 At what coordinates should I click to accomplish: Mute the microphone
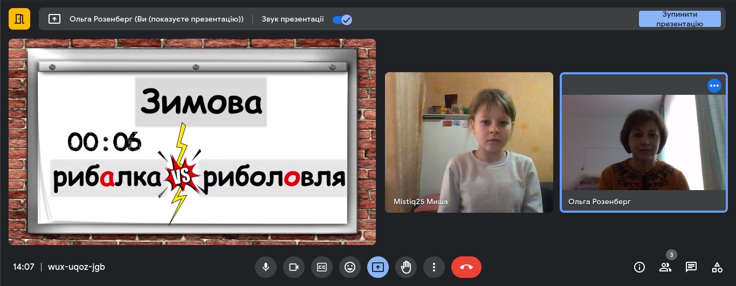(x=266, y=267)
